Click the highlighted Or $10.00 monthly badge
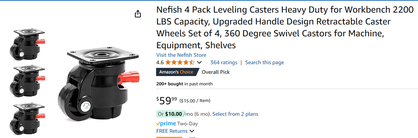This screenshot has height=138, width=418. click(x=171, y=114)
